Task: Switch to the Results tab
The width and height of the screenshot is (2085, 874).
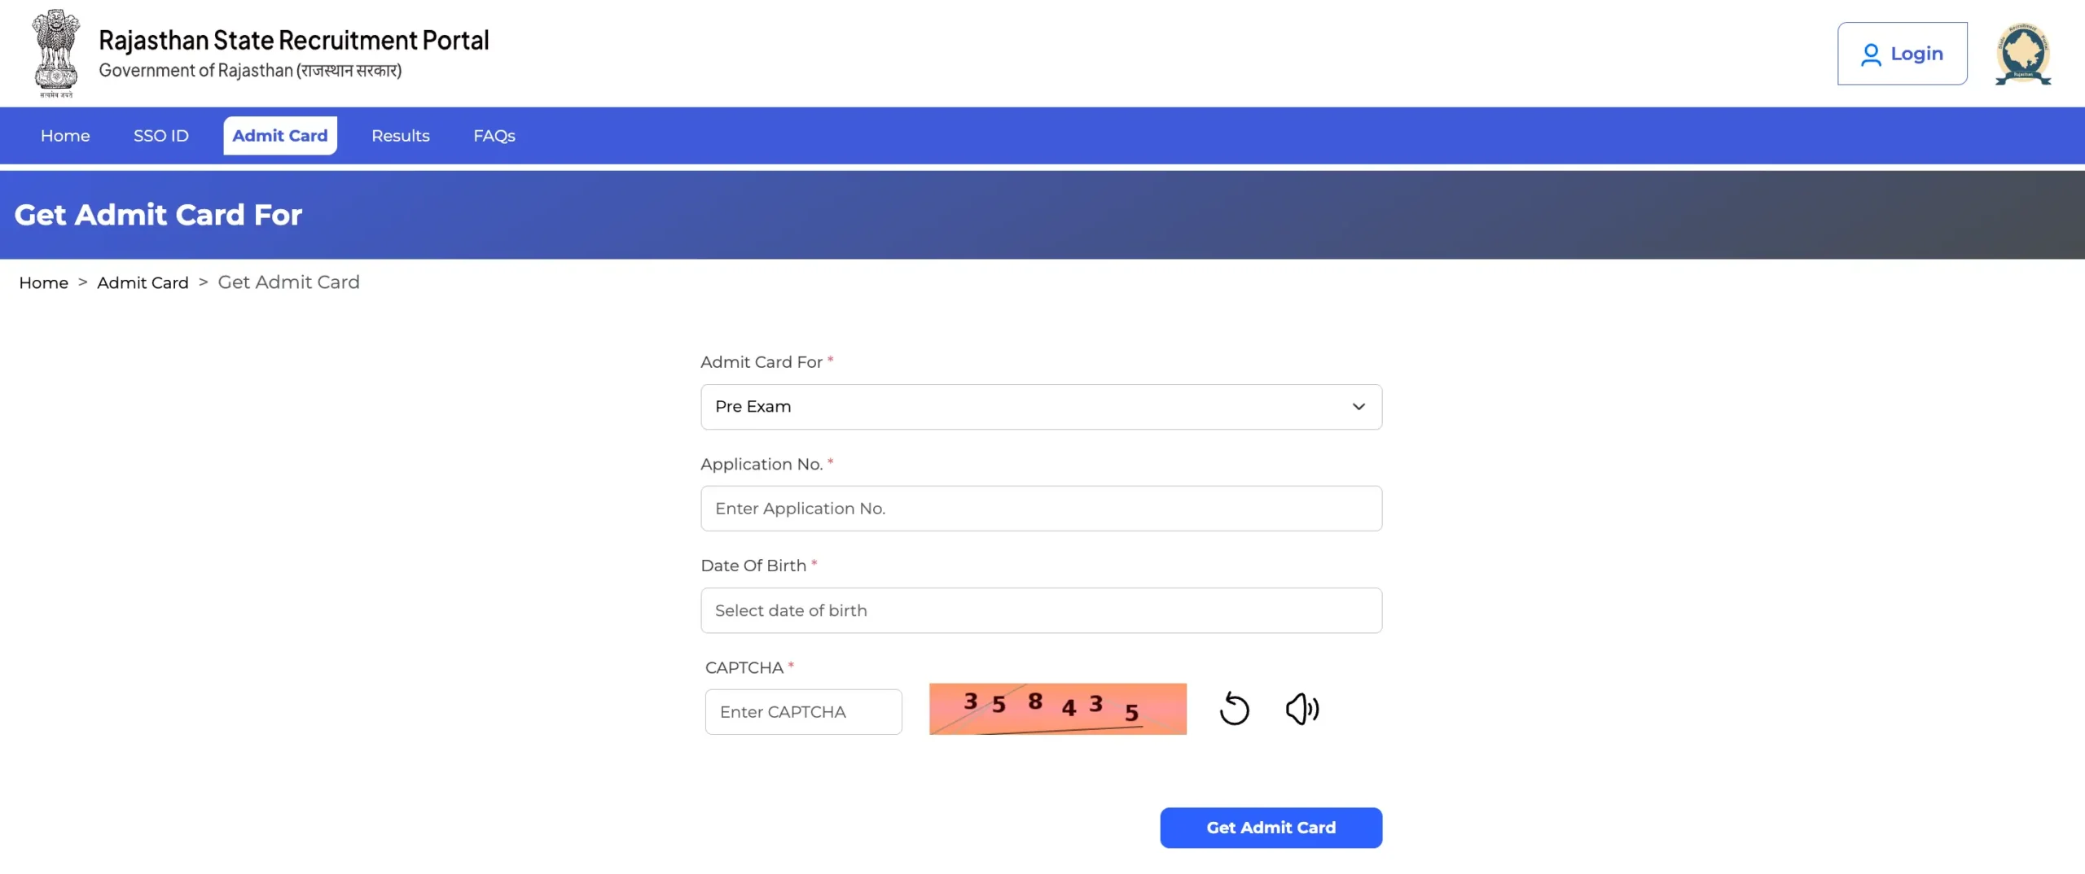Action: click(x=400, y=135)
